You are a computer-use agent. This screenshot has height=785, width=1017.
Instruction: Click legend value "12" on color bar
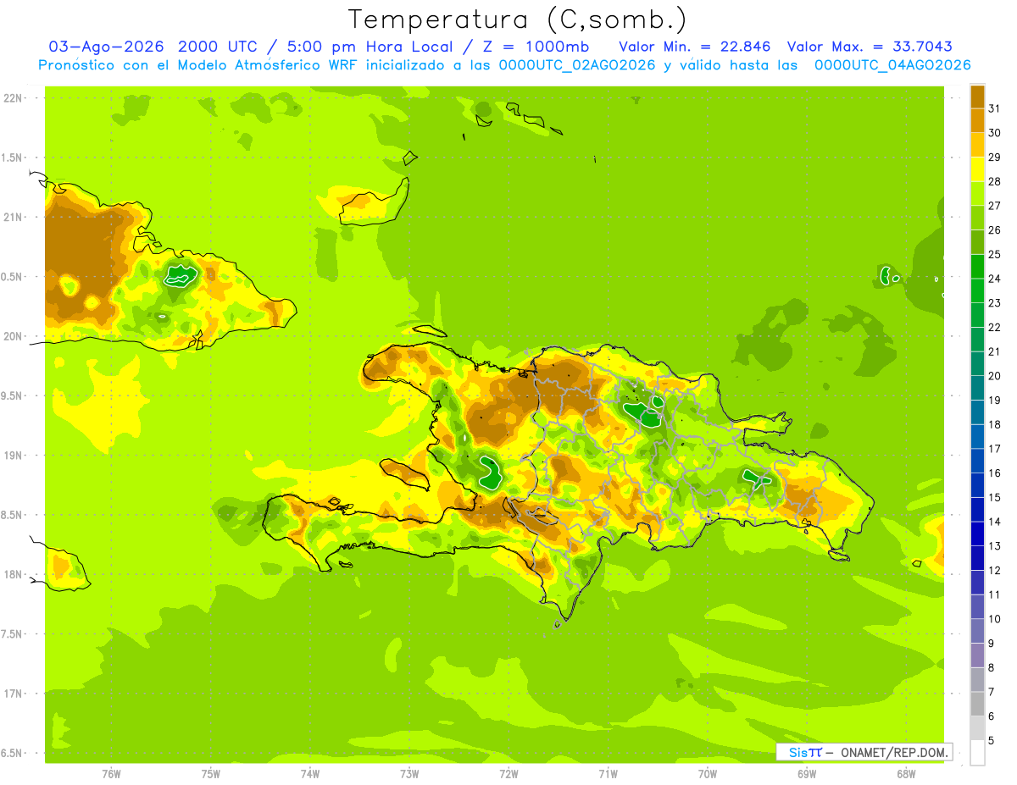(995, 571)
